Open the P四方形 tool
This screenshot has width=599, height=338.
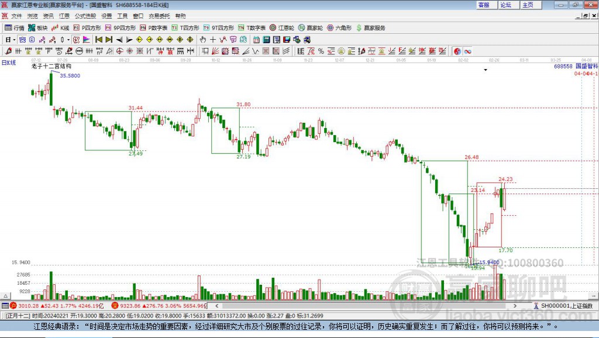(x=87, y=28)
